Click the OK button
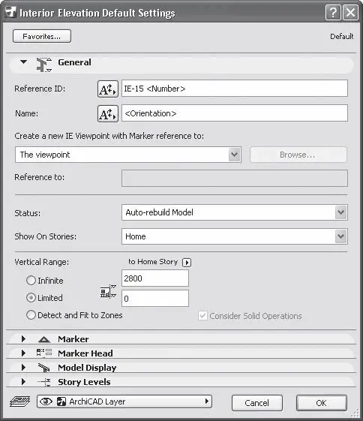363x421 pixels. coord(322,403)
